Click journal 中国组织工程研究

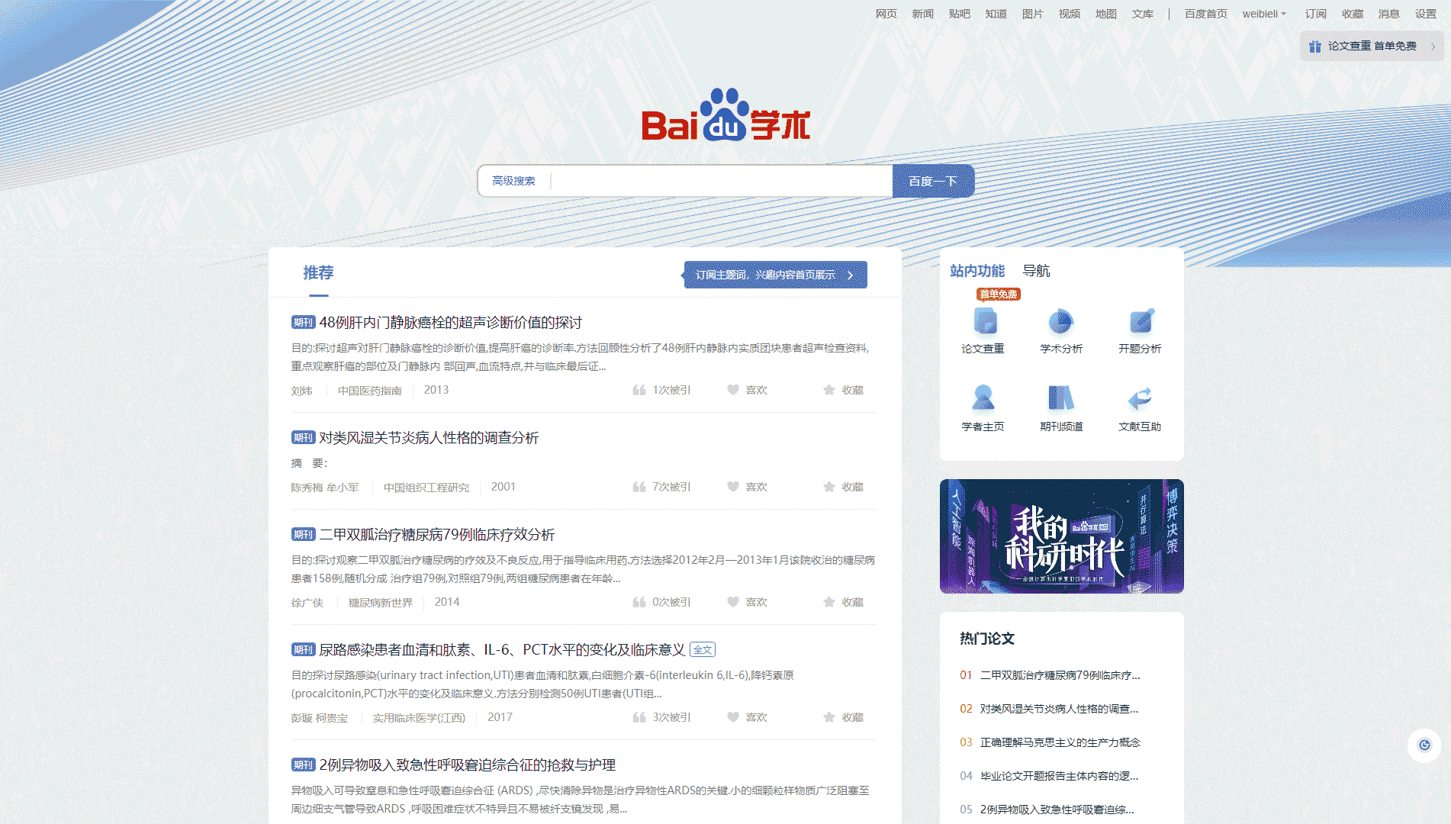tap(426, 488)
